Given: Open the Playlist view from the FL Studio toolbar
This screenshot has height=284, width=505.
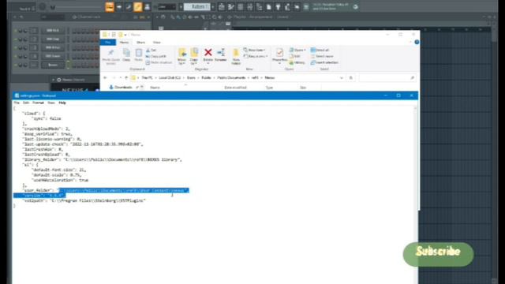Looking at the screenshot, I should [222, 7].
